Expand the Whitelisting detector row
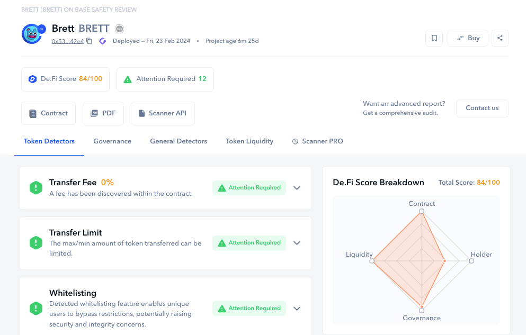 coord(297,309)
